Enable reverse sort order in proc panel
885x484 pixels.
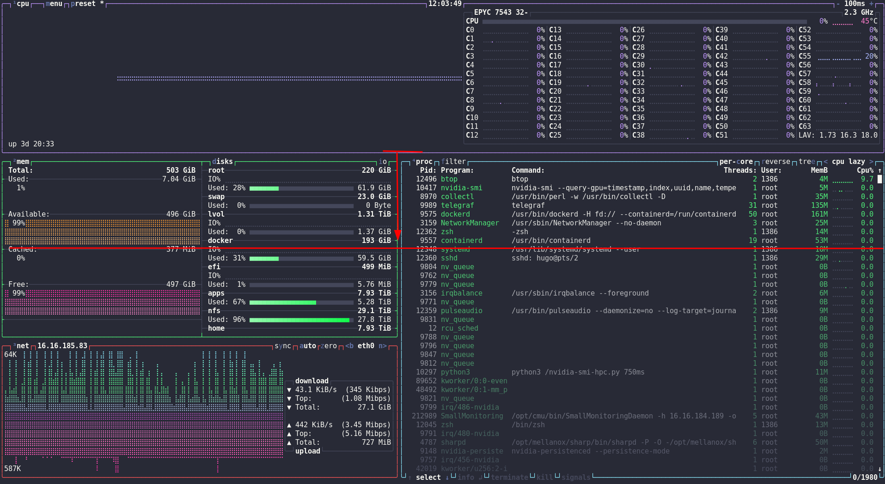pos(776,161)
